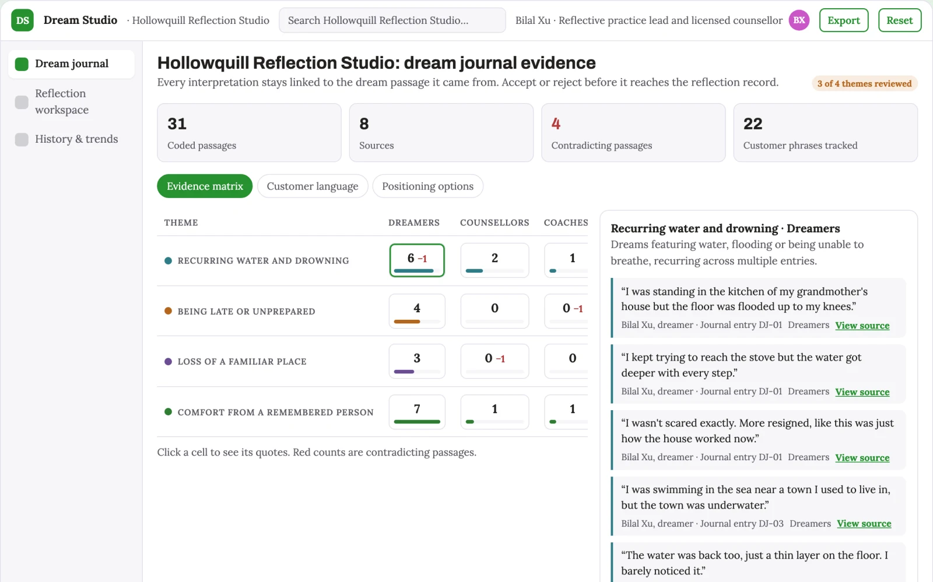
Task: Click the 3 of 4 themes reviewed badge
Action: click(x=864, y=83)
